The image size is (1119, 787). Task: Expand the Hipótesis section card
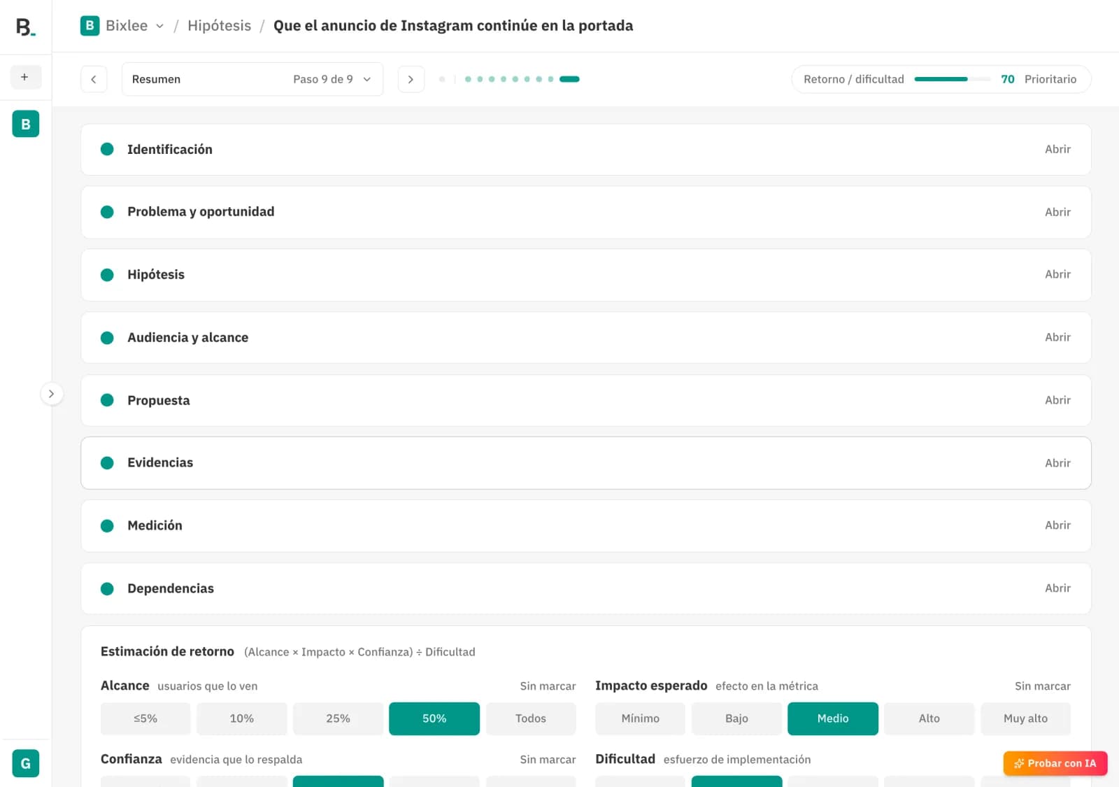586,275
